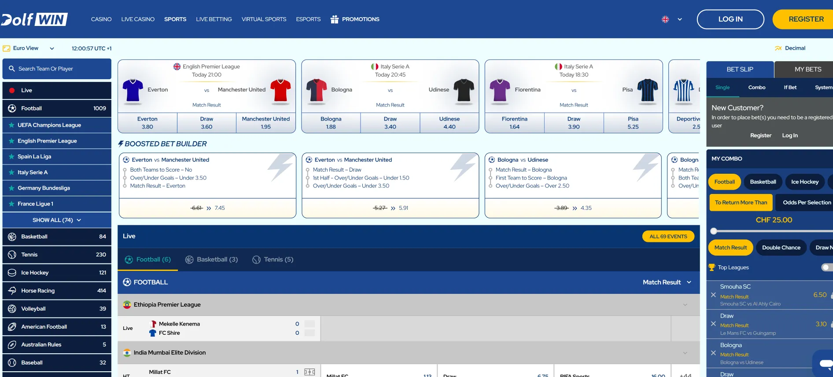Image resolution: width=833 pixels, height=377 pixels.
Task: Click the search magnifier icon
Action: [x=12, y=69]
